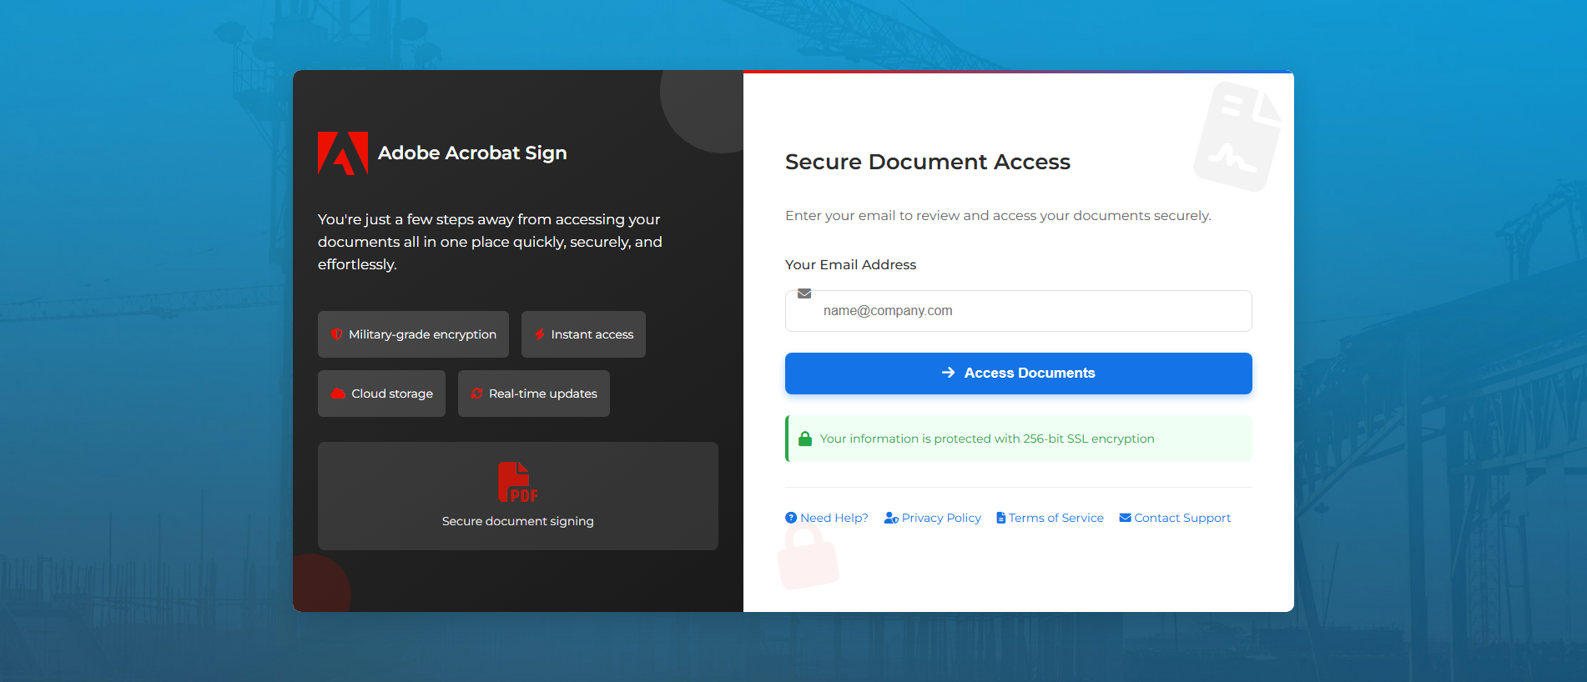Click the Adobe logo icon

coord(343,153)
